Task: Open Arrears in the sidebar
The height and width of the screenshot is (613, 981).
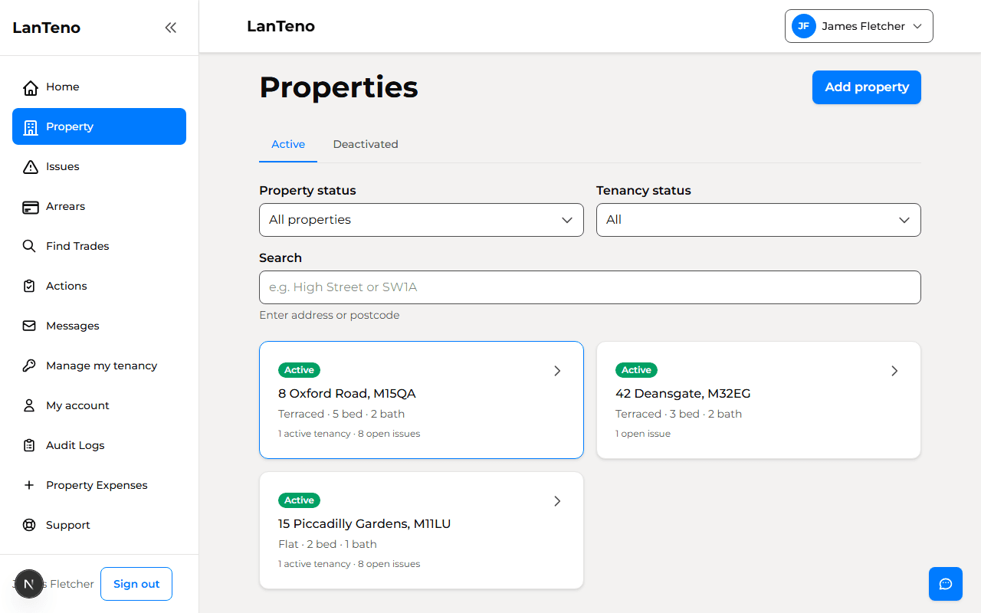Action: pos(99,206)
